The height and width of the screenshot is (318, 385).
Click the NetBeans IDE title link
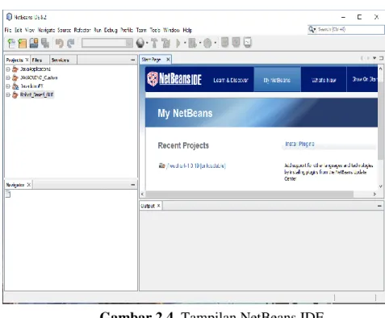tap(180, 79)
